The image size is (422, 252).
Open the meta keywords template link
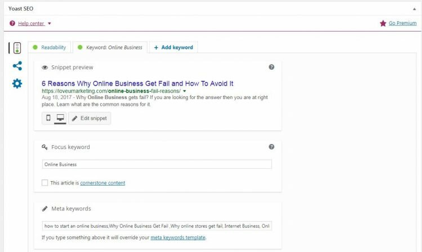178,237
